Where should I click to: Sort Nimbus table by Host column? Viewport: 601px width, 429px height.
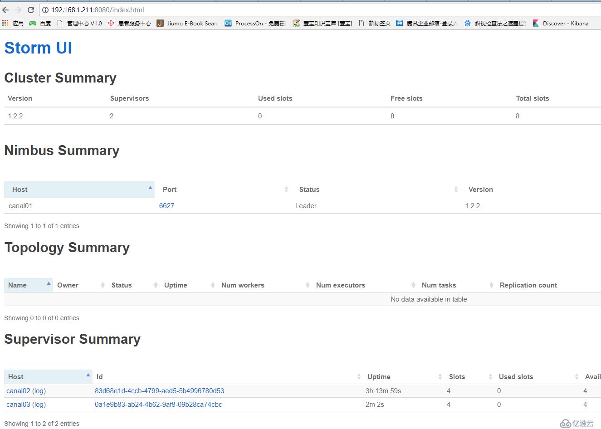pos(79,190)
